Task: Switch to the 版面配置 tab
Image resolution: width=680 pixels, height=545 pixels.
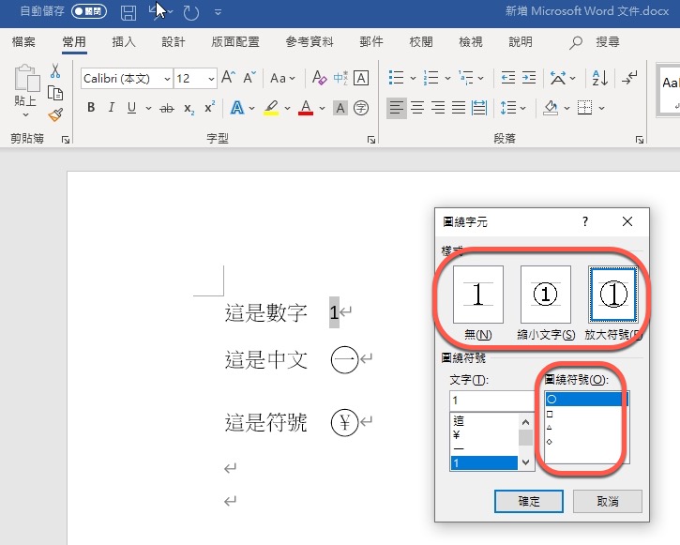Action: (x=235, y=42)
